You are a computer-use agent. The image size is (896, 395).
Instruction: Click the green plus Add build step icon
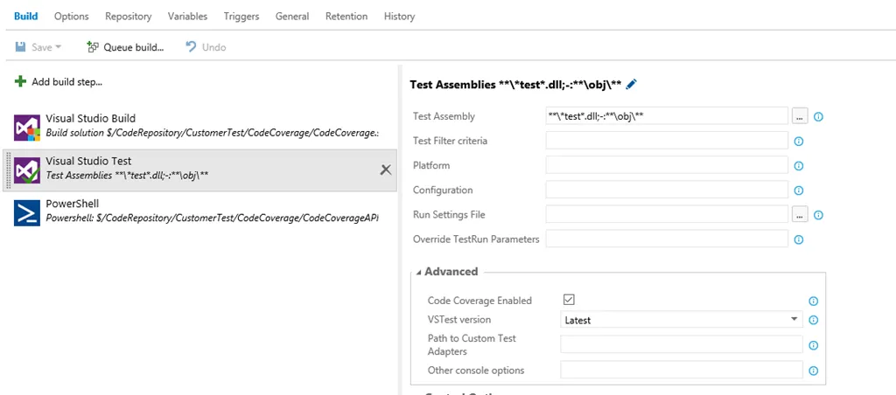pyautogui.click(x=20, y=81)
